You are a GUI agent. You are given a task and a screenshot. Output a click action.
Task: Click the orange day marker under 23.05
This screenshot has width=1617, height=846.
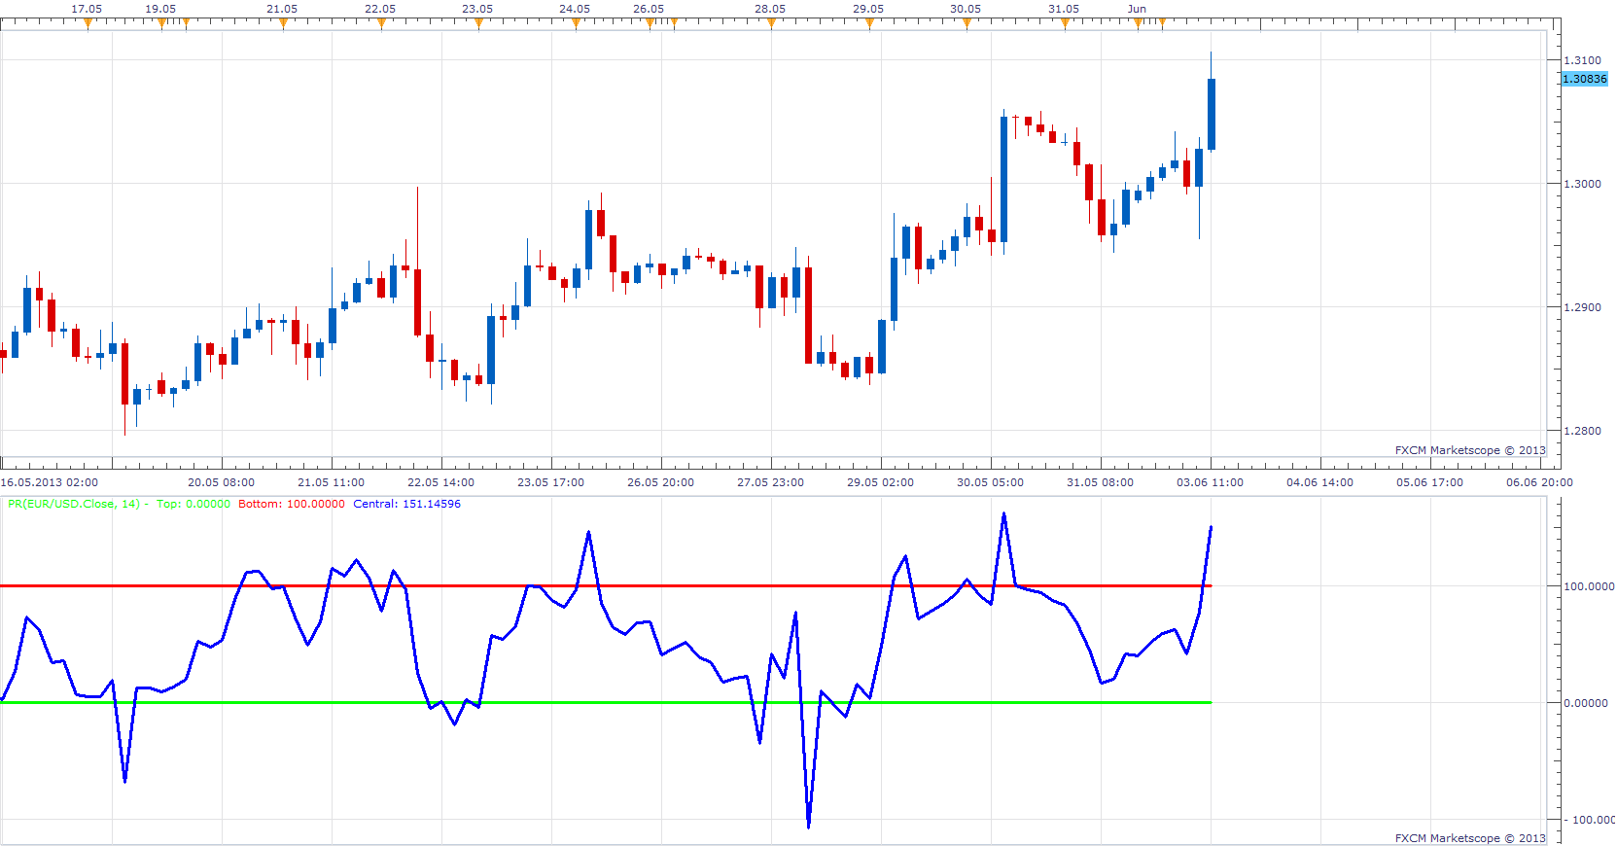point(478,24)
